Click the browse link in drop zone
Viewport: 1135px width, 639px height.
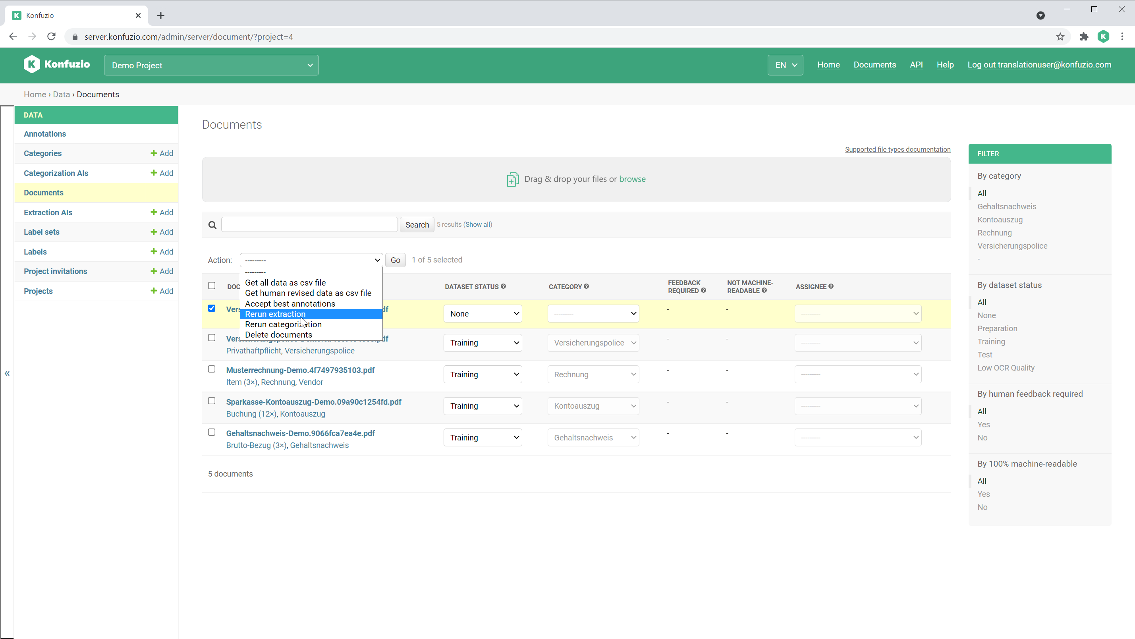point(632,179)
